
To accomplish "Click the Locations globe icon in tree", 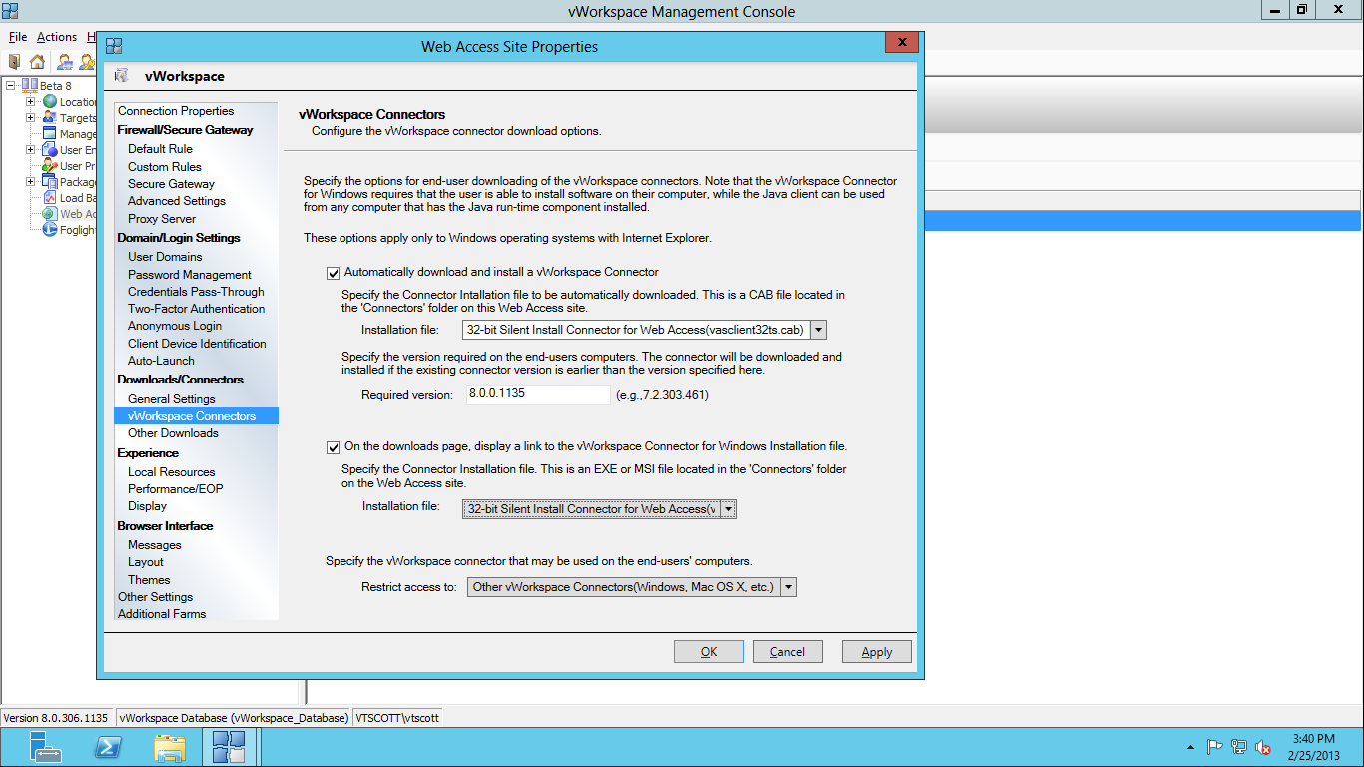I will (x=50, y=101).
